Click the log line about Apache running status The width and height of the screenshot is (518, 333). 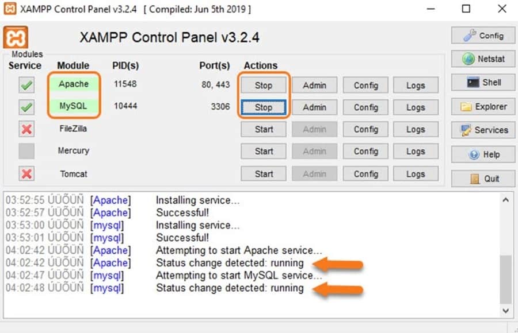coord(229,263)
